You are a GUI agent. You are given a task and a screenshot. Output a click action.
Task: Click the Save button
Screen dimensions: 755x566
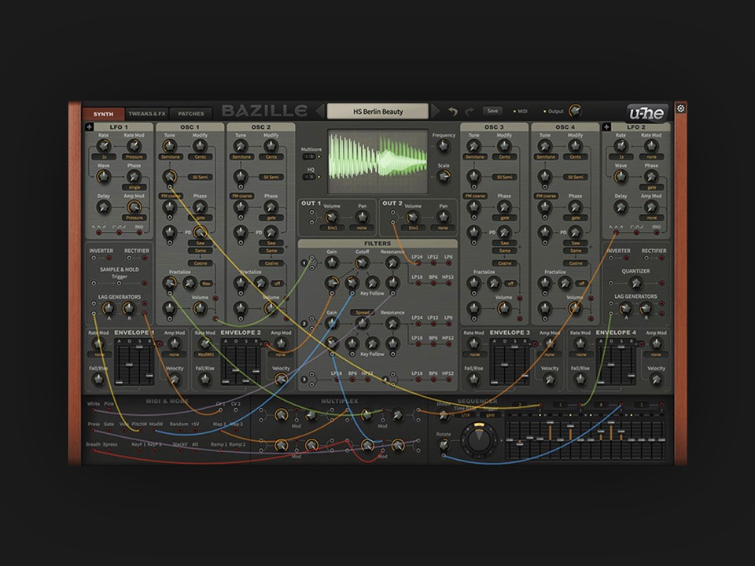(x=492, y=111)
